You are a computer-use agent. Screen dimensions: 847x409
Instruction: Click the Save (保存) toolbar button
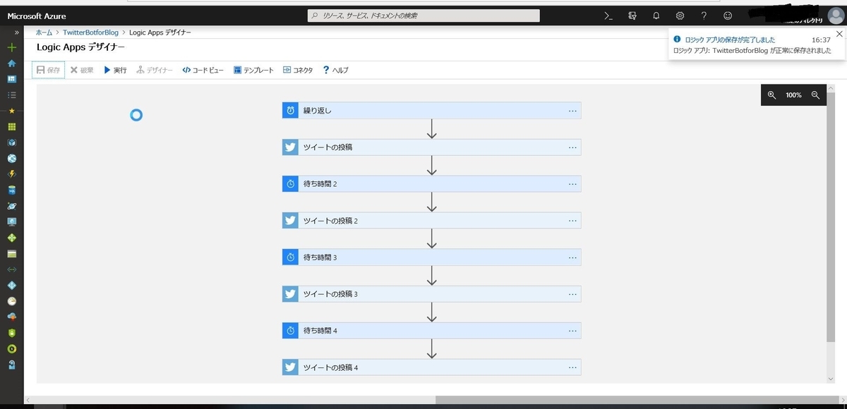point(48,70)
